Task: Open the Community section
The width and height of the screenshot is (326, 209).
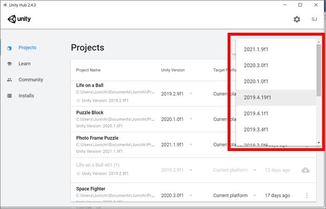Action: click(31, 80)
